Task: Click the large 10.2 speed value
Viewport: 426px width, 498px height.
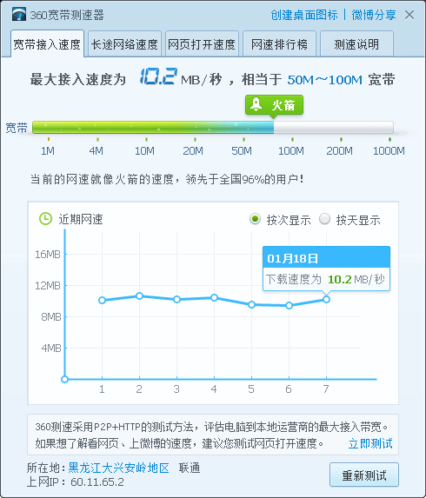Action: coord(158,76)
